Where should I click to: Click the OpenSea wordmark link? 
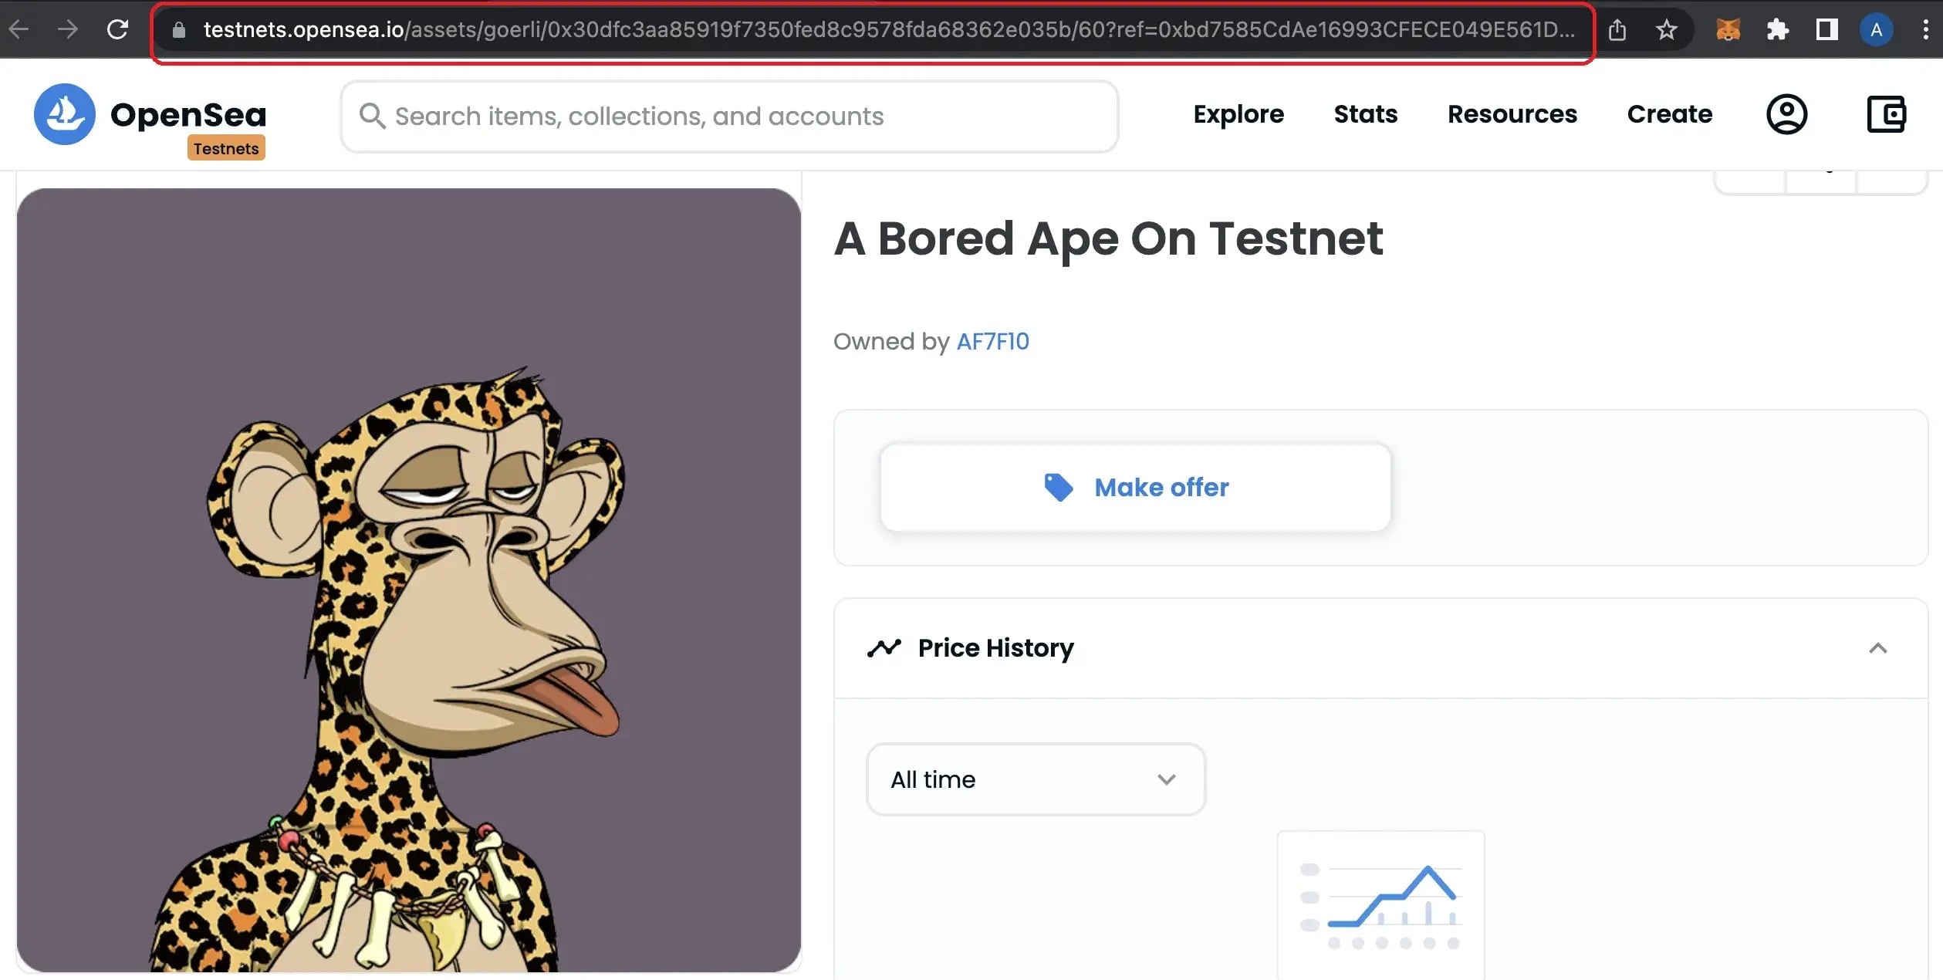pyautogui.click(x=188, y=114)
